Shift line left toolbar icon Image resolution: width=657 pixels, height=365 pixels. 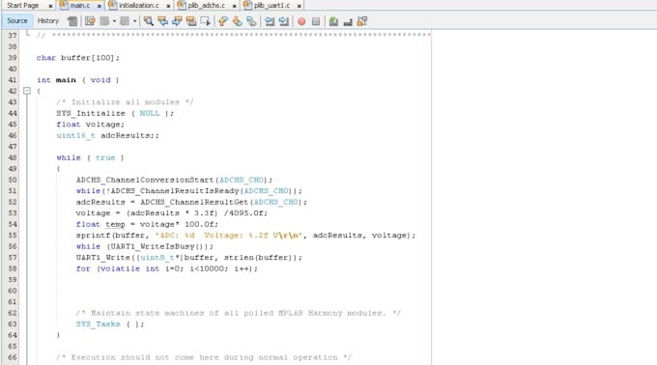pyautogui.click(x=270, y=21)
